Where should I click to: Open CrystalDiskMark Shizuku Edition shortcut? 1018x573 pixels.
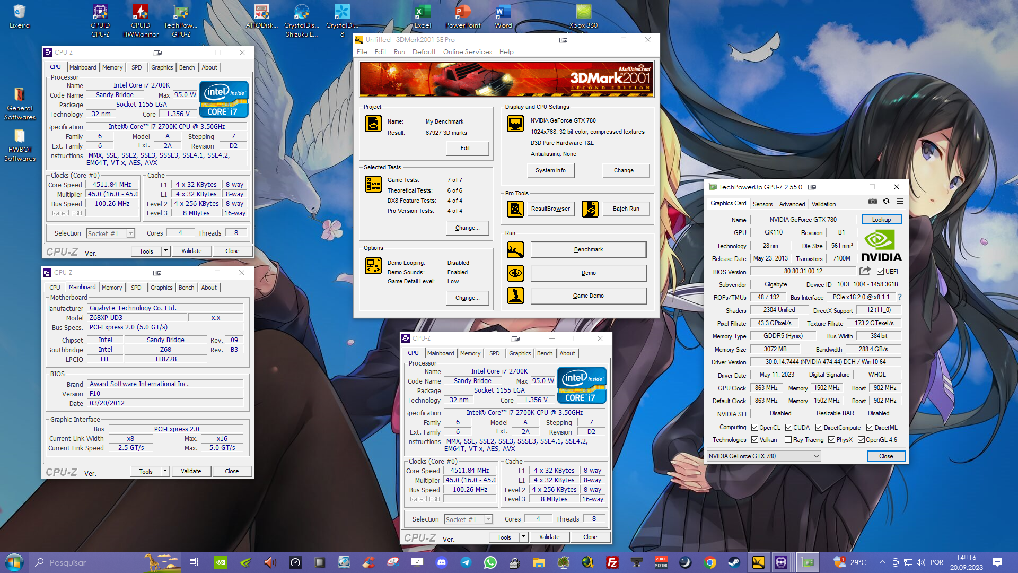[x=302, y=20]
